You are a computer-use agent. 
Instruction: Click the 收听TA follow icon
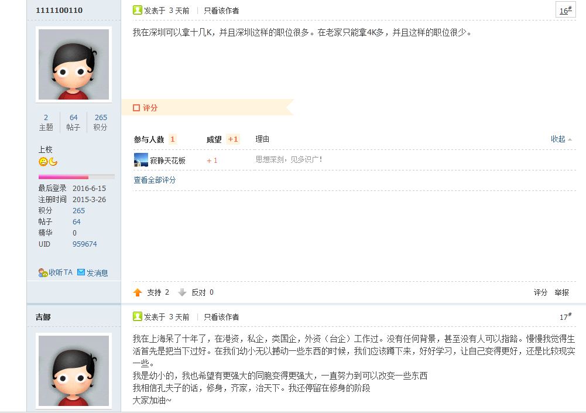point(43,273)
